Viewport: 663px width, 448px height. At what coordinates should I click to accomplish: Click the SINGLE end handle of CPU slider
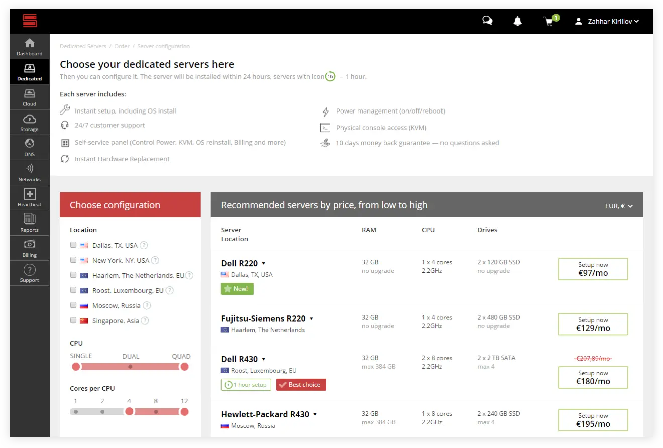76,367
